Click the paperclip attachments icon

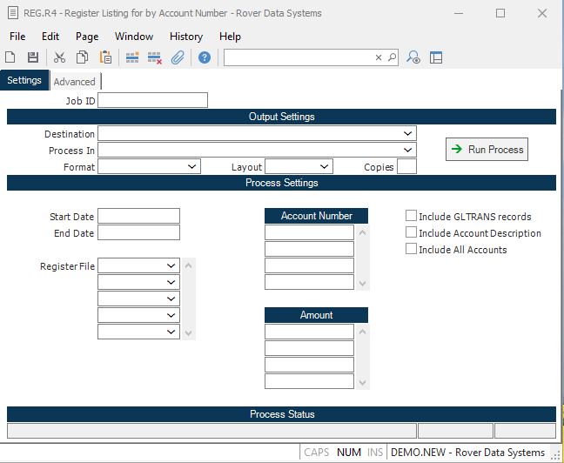(x=178, y=57)
